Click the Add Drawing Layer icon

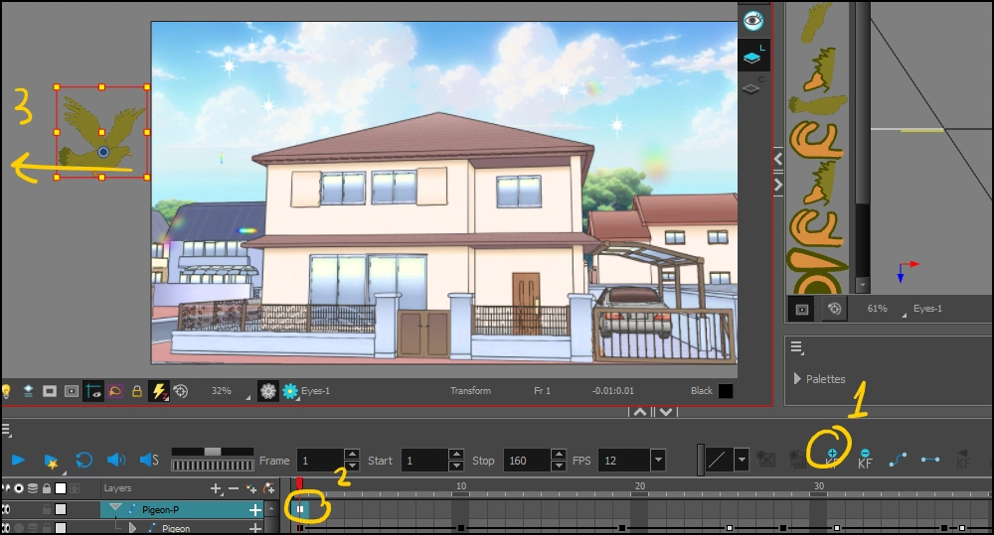click(x=251, y=488)
